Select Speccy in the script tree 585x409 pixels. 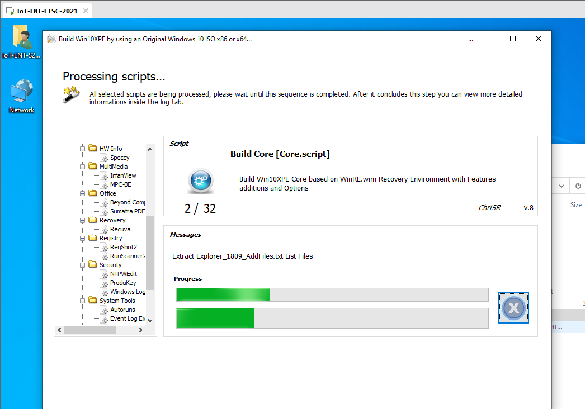[120, 158]
